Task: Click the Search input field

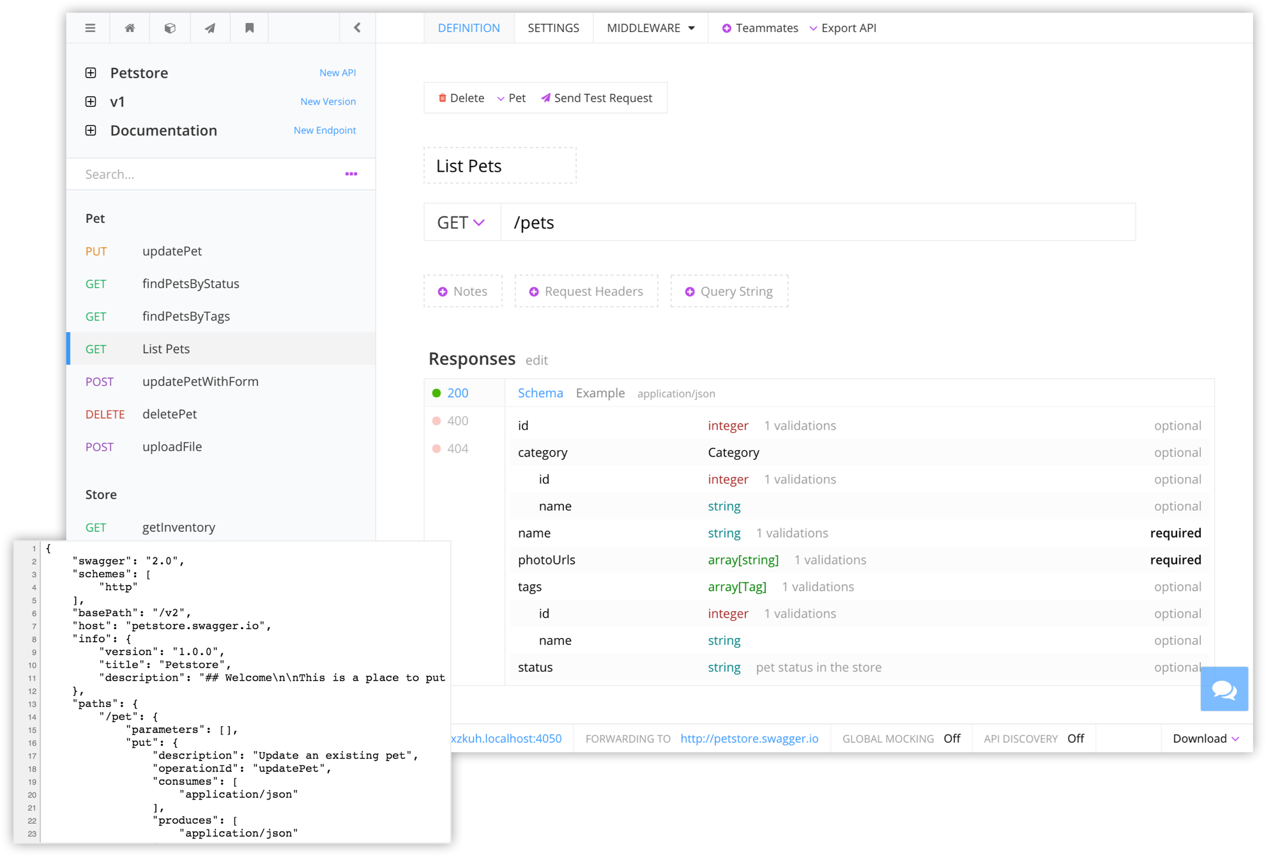Action: click(x=204, y=174)
